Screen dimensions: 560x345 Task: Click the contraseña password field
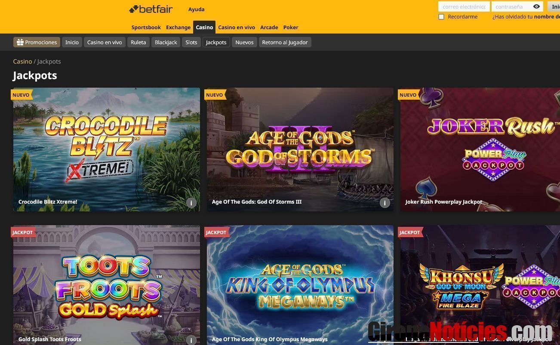click(x=512, y=6)
